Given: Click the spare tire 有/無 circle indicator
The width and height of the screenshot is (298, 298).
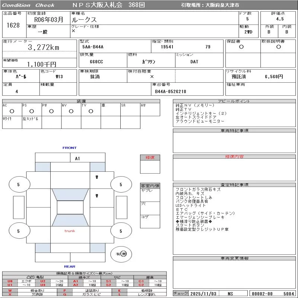Looking at the screenshot, I should [x=121, y=254].
